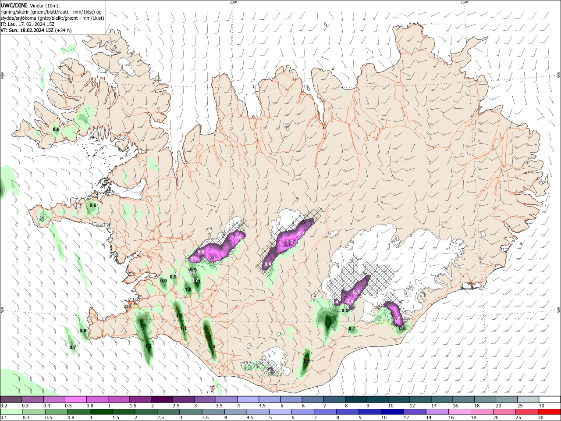Click the '0.2' label in the upper legend
This screenshot has height=421, width=561.
coord(3,406)
